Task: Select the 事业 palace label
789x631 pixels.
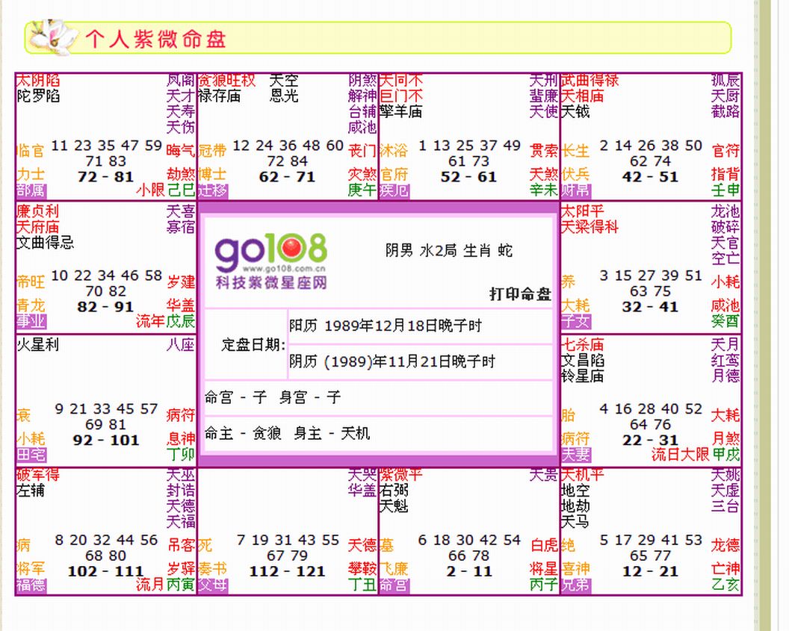Action: pos(31,321)
